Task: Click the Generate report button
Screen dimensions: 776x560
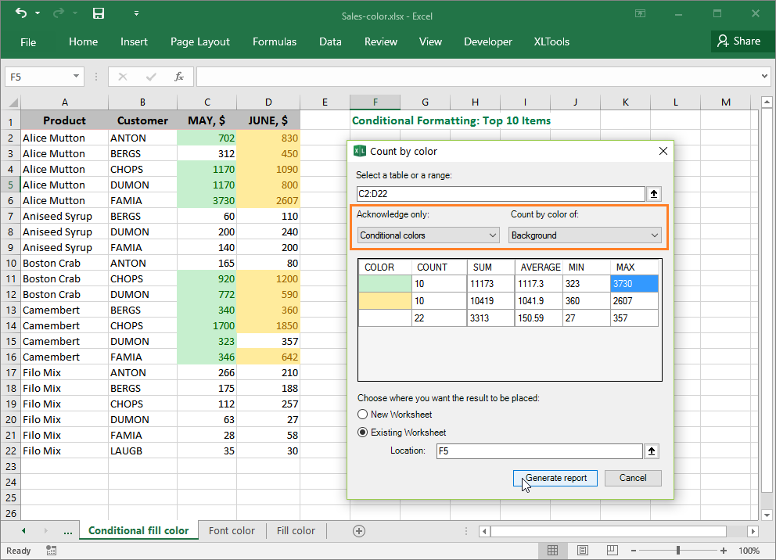Action: 555,478
